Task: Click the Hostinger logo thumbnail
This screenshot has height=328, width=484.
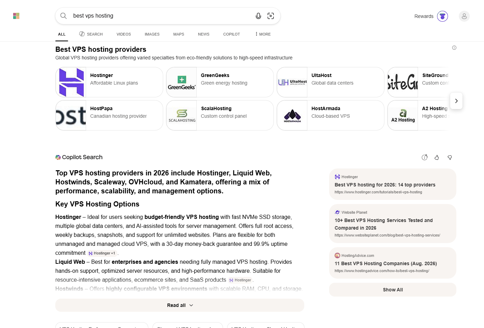Action: (x=71, y=82)
